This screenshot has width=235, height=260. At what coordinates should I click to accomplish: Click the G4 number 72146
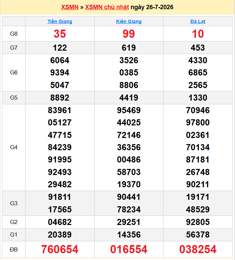[129, 135]
